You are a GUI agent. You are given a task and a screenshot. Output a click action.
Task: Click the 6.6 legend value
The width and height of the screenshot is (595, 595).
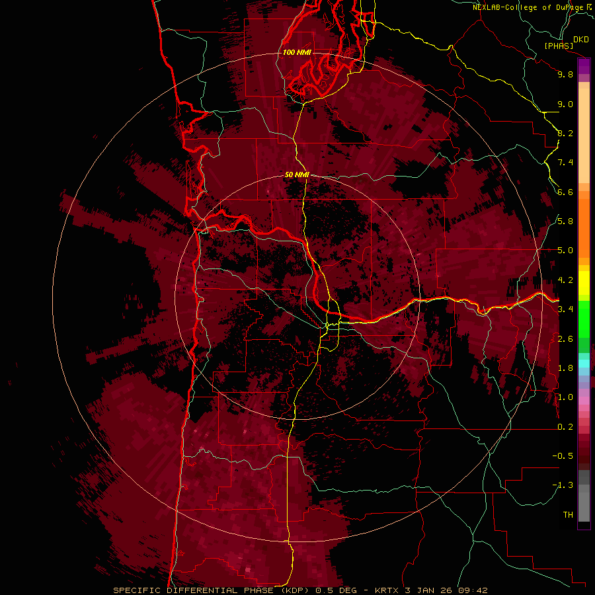(565, 192)
